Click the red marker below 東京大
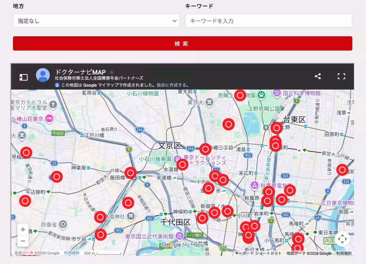Viewport: 366px width, 264px height. point(228,124)
